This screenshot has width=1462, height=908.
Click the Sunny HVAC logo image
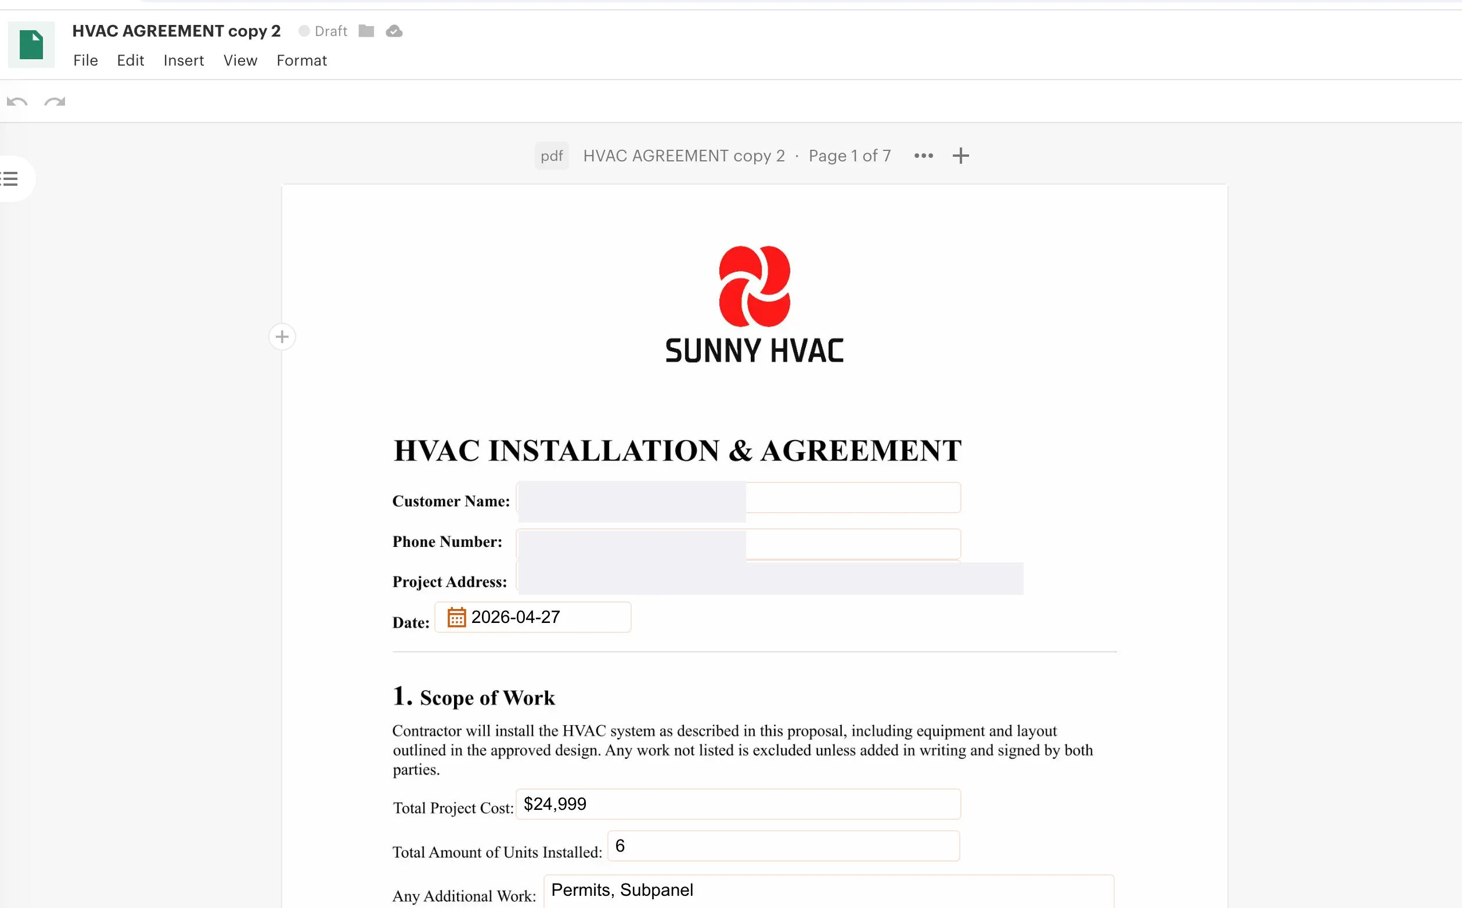755,304
